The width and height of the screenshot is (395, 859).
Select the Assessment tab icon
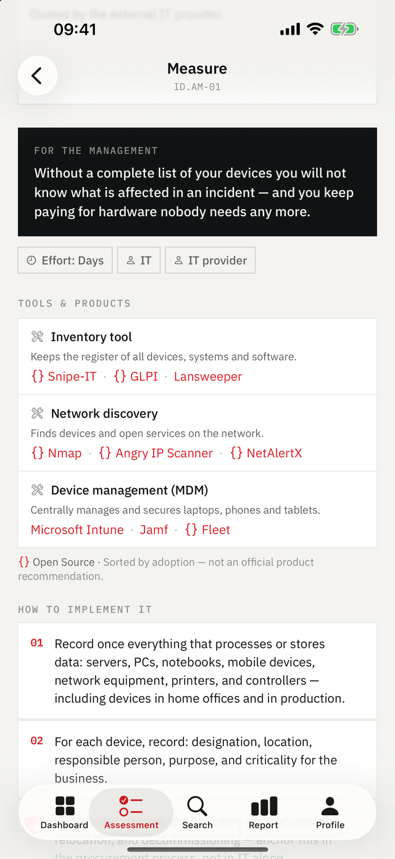pyautogui.click(x=131, y=806)
